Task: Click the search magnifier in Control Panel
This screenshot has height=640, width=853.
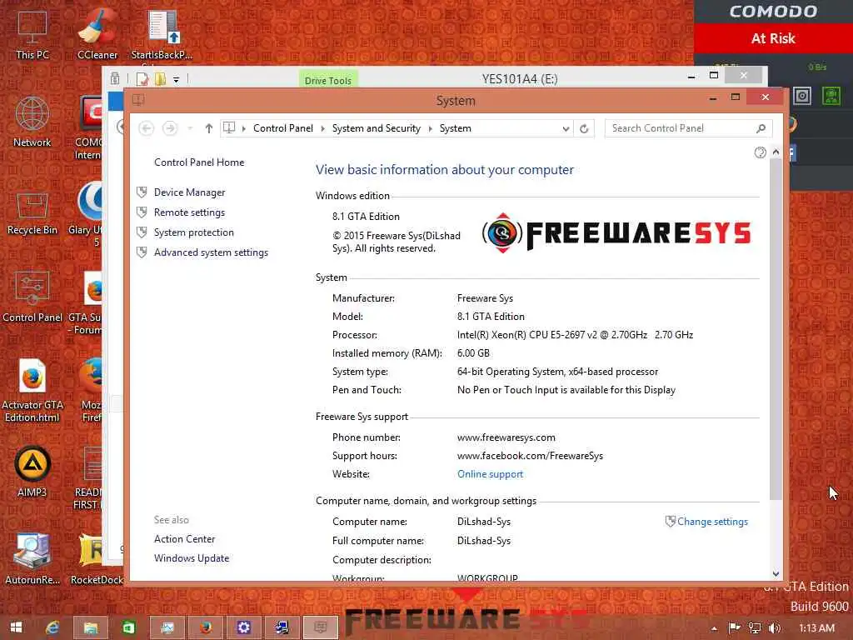Action: pyautogui.click(x=761, y=128)
